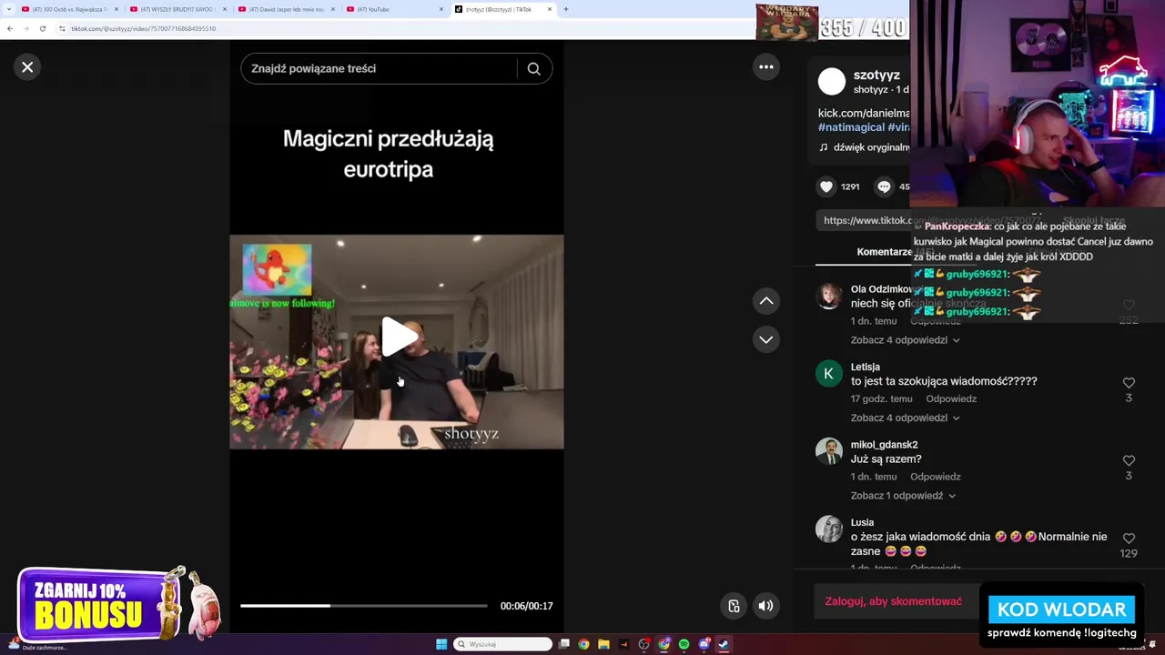Viewport: 1165px width, 655px height.
Task: Open the three-dots more options menu
Action: pyautogui.click(x=766, y=66)
